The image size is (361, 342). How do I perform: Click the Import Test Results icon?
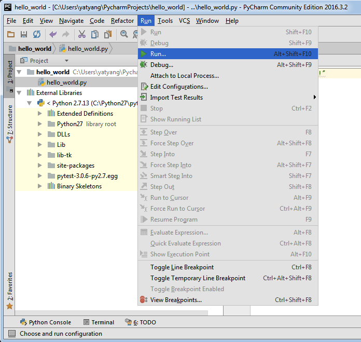point(144,97)
